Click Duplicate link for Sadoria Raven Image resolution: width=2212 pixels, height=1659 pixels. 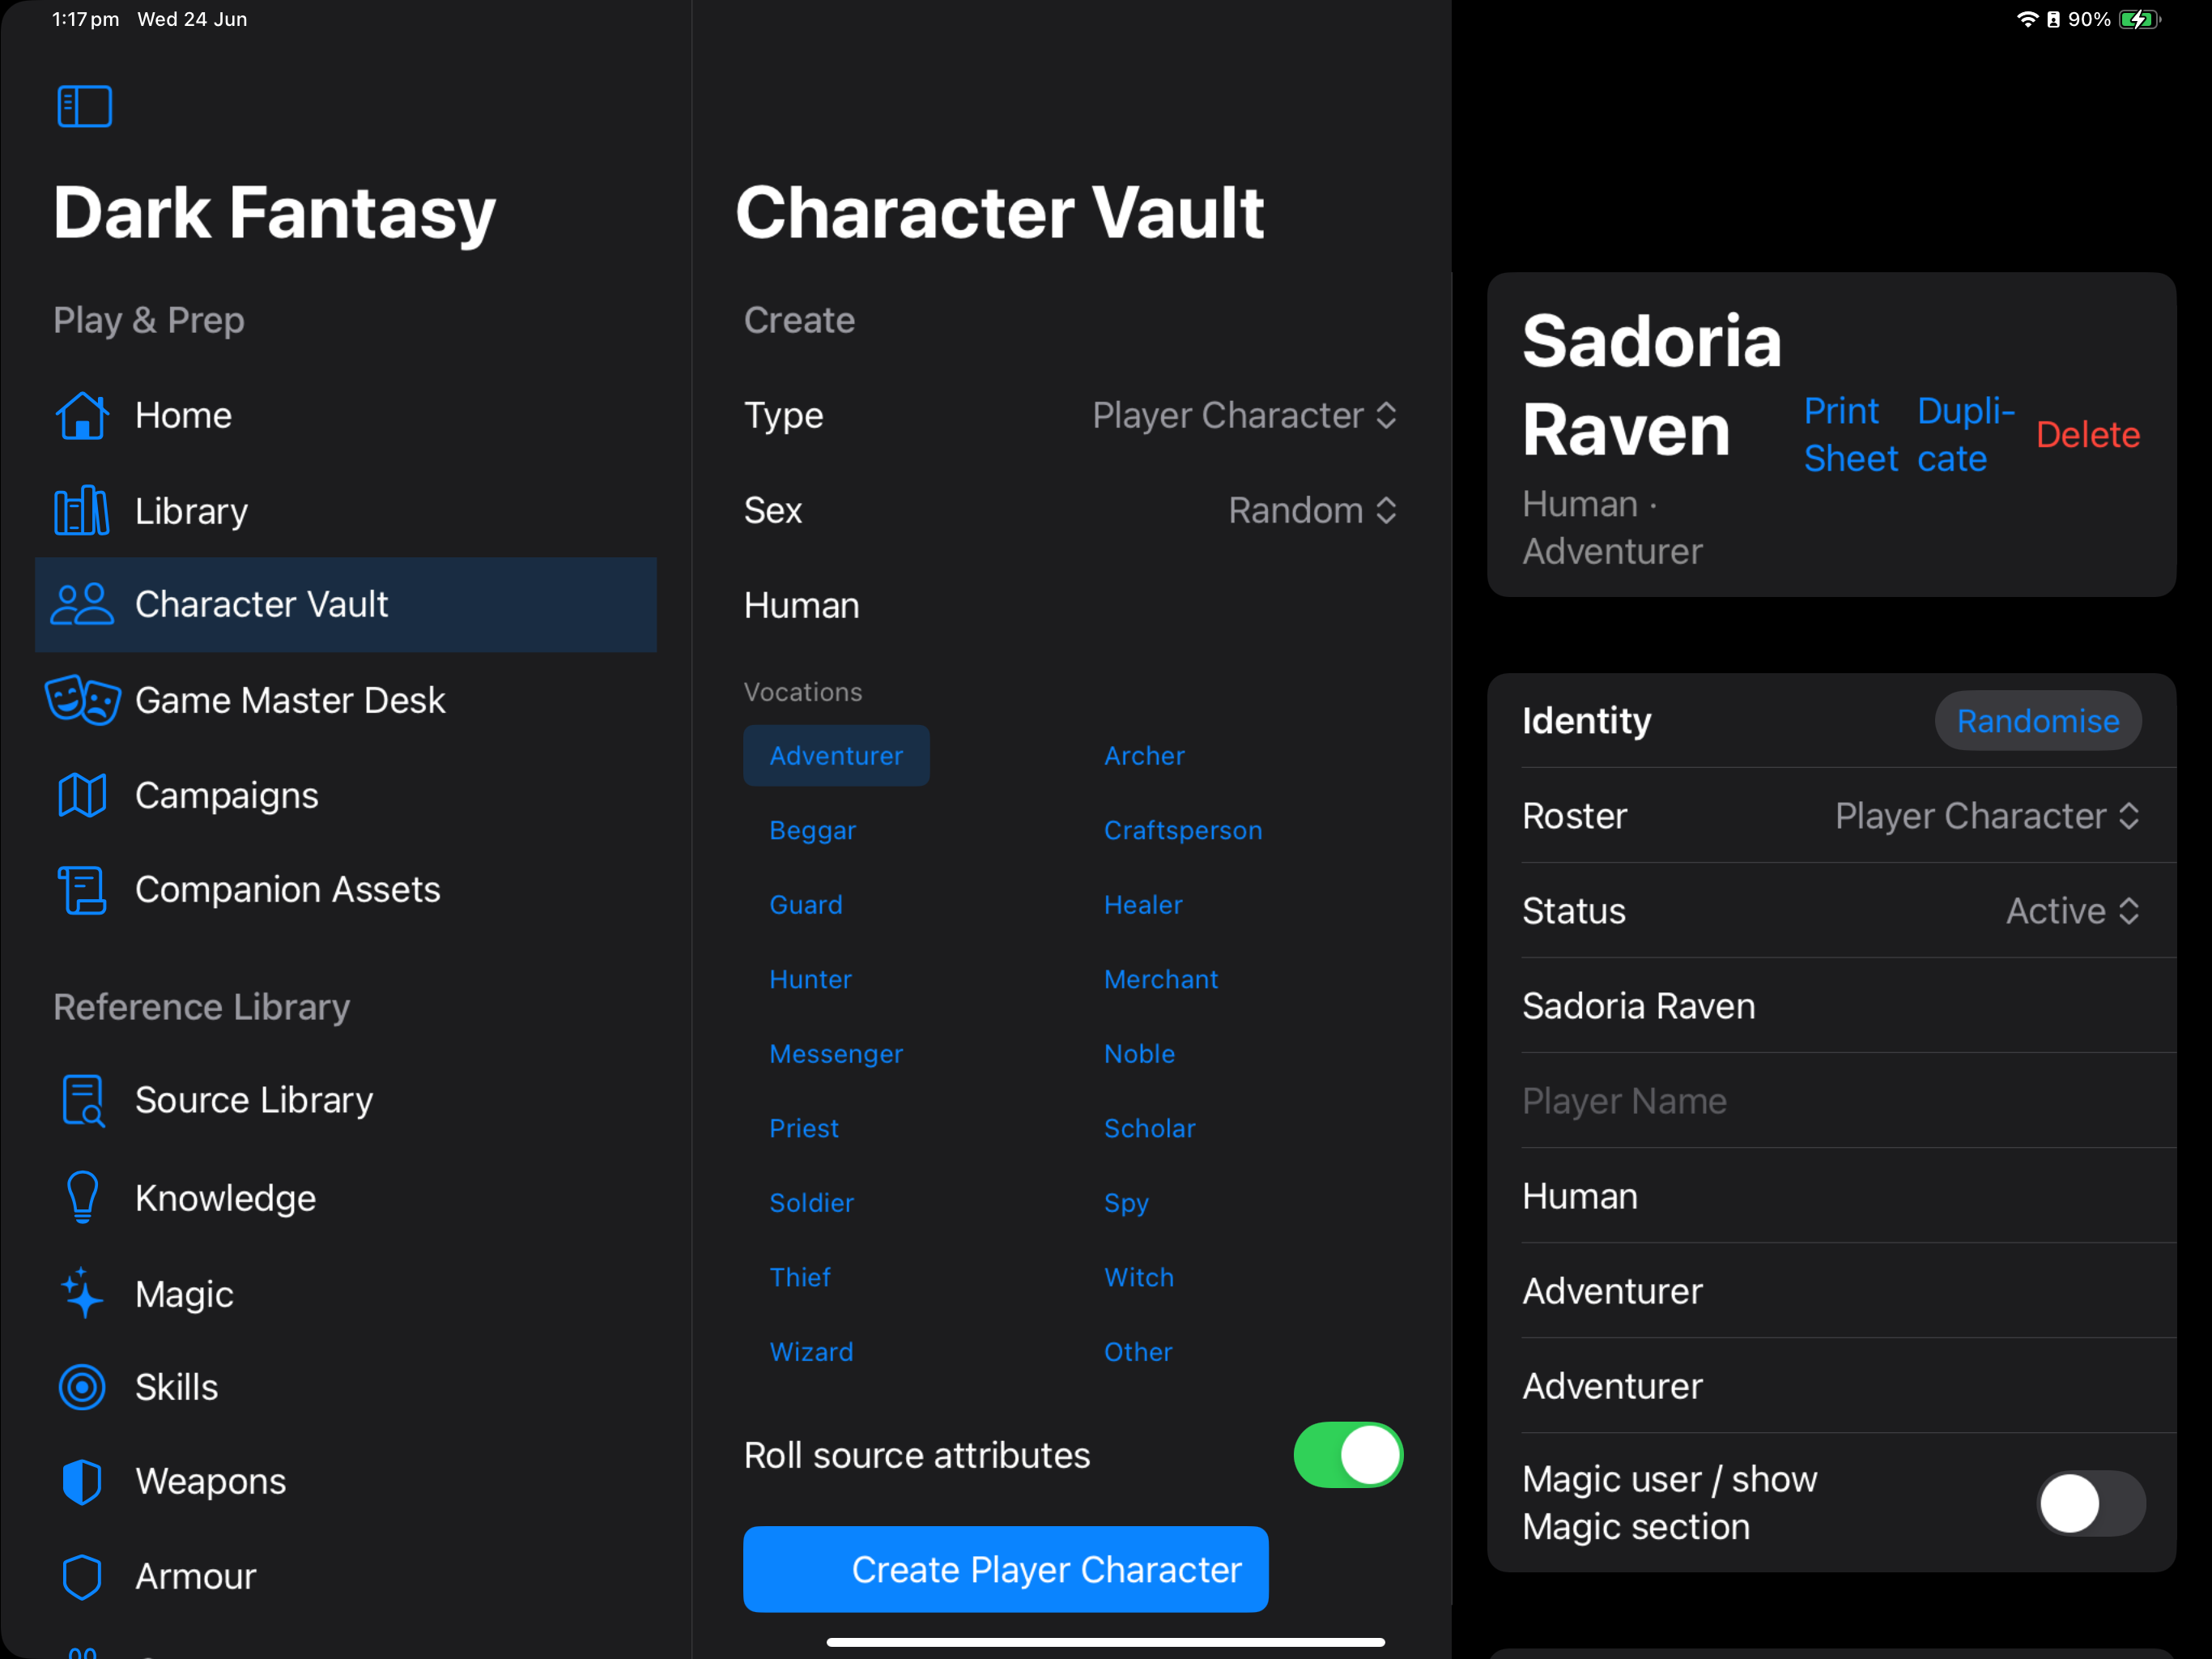point(1965,434)
